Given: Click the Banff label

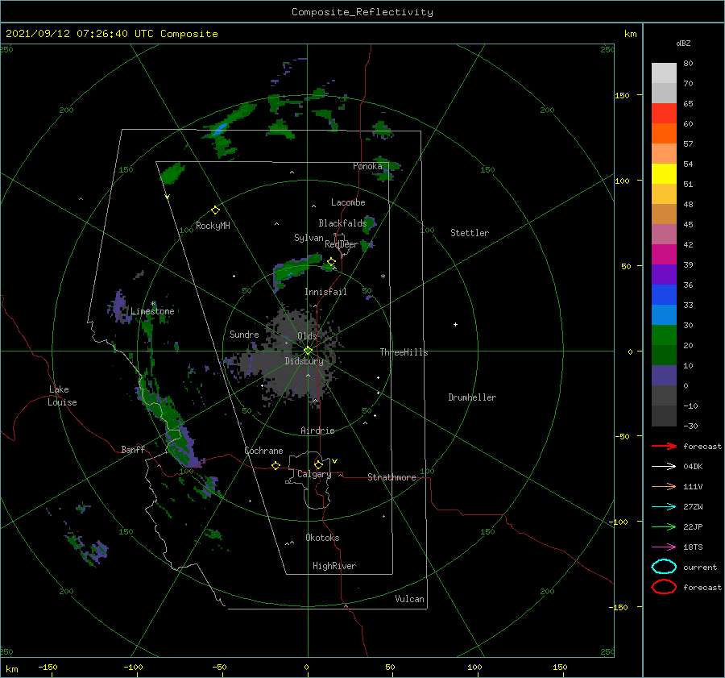Looking at the screenshot, I should tap(133, 449).
